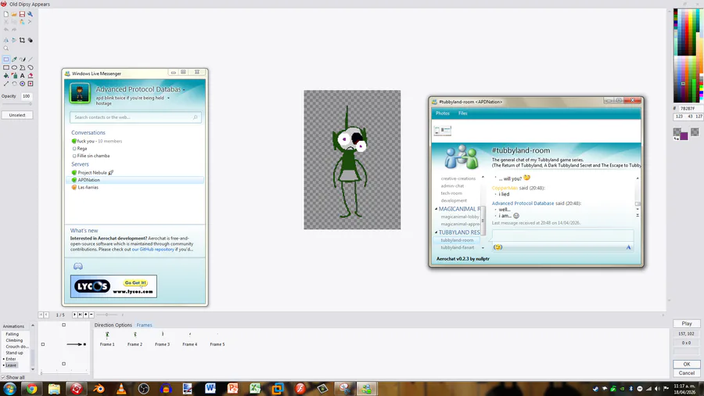Open the games controller icon in Messenger

click(78, 266)
